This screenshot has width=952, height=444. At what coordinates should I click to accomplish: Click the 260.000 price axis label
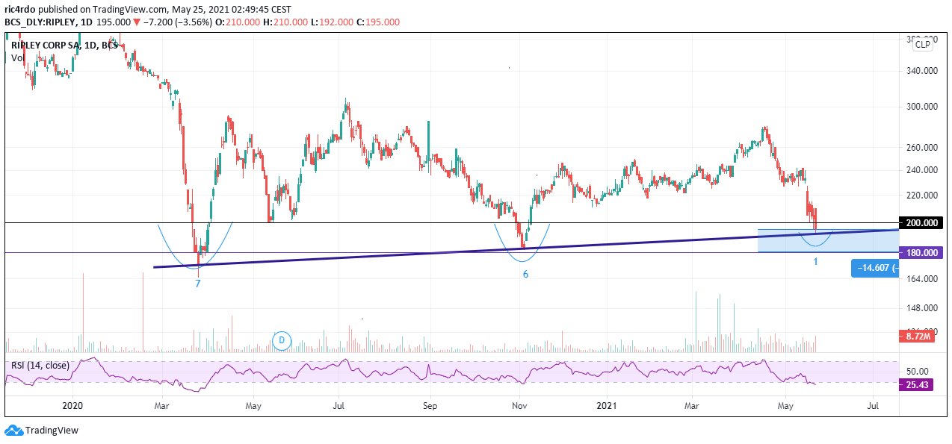[921, 147]
